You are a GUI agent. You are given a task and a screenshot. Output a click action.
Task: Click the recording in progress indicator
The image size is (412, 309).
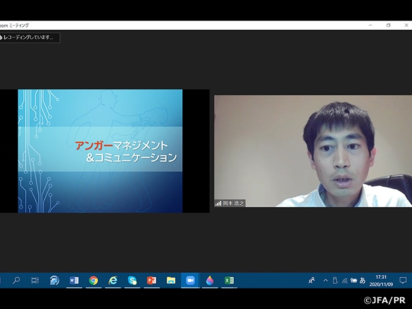point(31,38)
